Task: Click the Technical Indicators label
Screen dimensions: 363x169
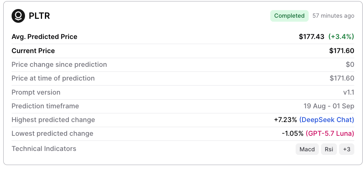Action: pos(44,149)
